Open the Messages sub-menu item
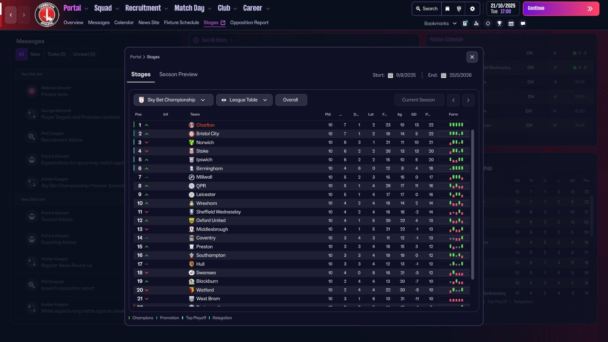Screen dimensions: 608x342 [x=99, y=22]
